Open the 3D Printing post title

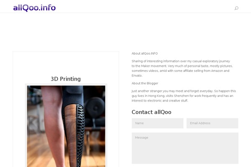[66, 79]
